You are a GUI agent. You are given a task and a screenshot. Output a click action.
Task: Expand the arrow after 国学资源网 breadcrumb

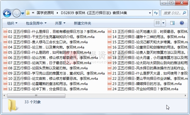click(57, 13)
